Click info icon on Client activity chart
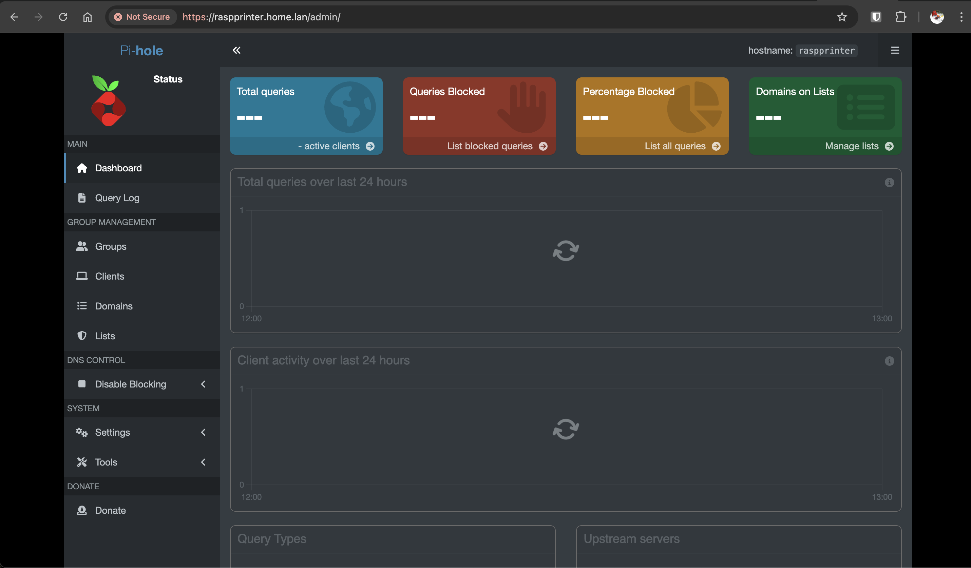This screenshot has width=971, height=568. (x=889, y=361)
